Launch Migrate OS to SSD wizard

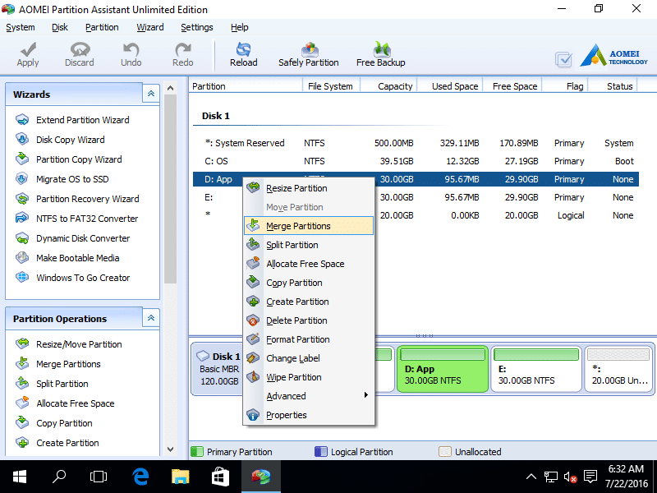point(62,179)
